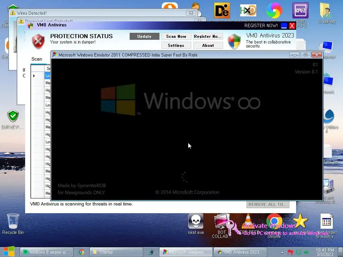Select the 'dont forget to wash' file icon

326,226
